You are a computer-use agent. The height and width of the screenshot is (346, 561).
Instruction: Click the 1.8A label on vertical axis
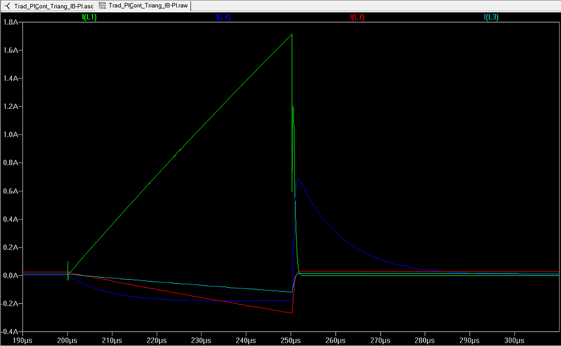[x=12, y=22]
